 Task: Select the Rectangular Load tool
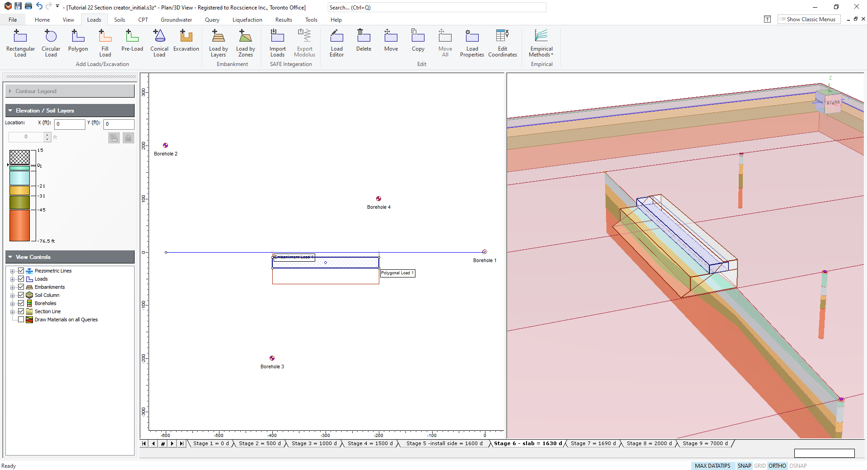click(x=20, y=43)
